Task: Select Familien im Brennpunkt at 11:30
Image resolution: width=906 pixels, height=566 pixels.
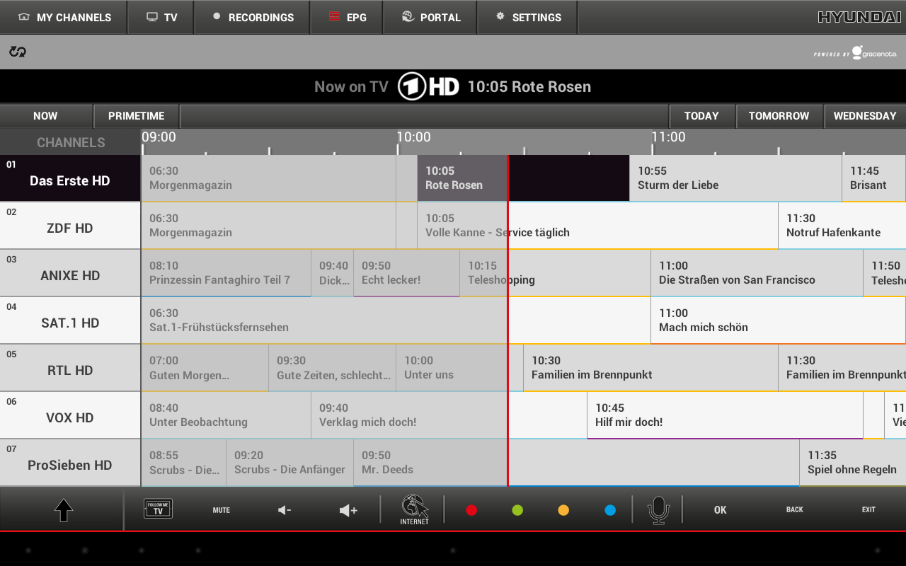Action: (842, 368)
